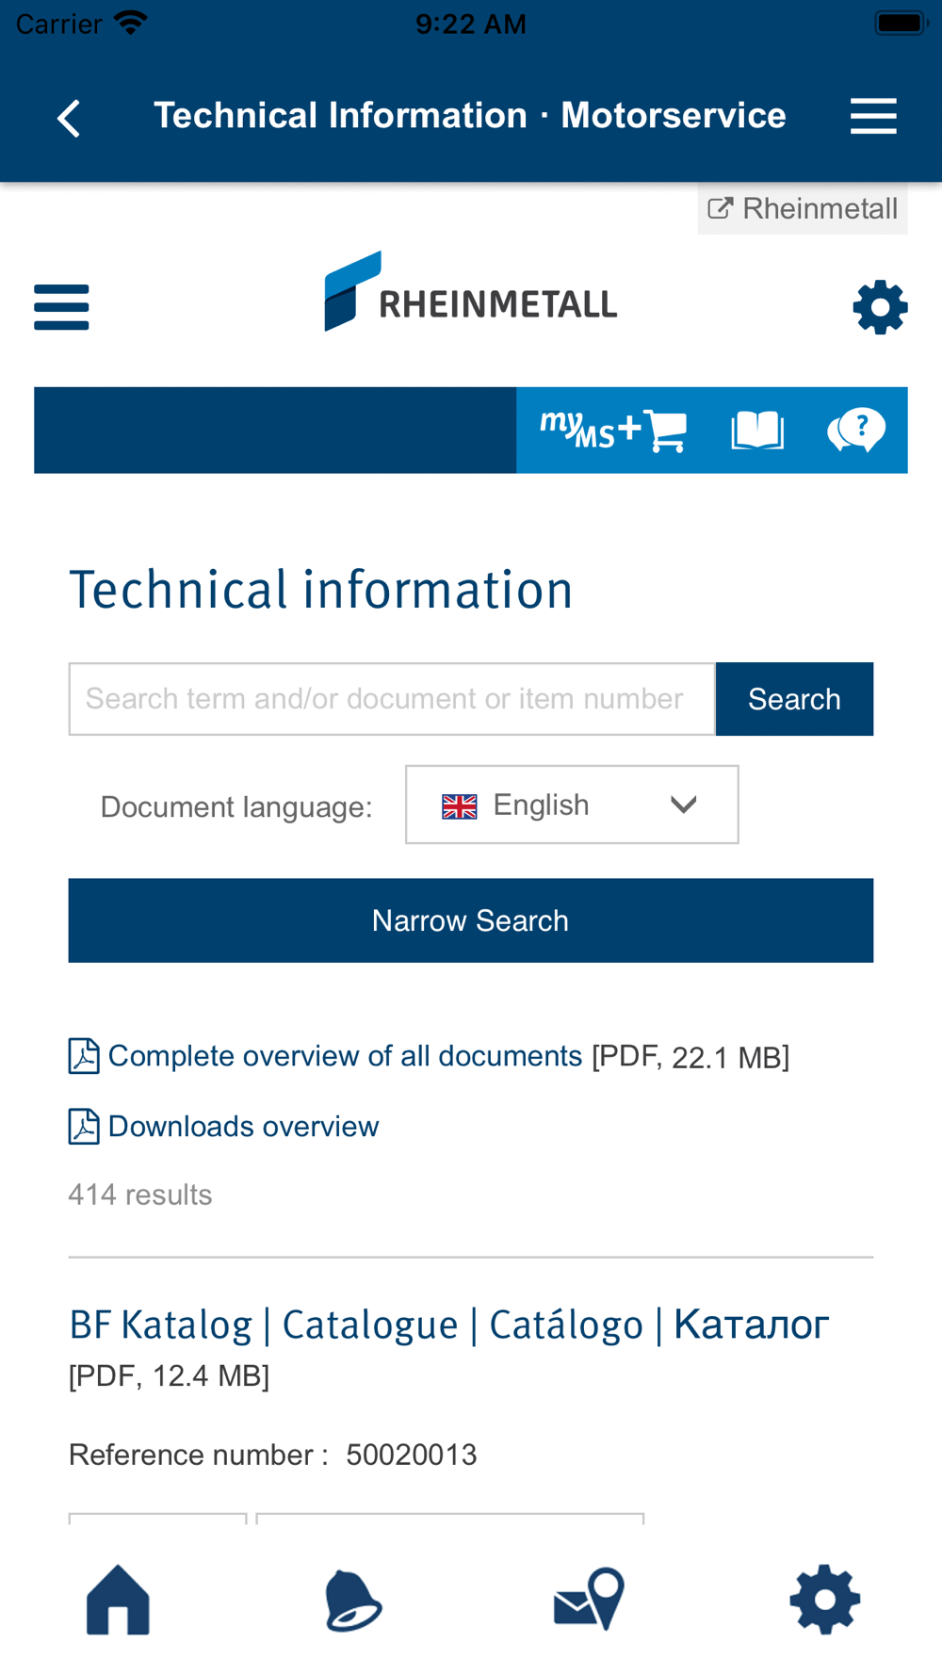Click the Search button
This screenshot has height=1675, width=942.
pyautogui.click(x=794, y=699)
